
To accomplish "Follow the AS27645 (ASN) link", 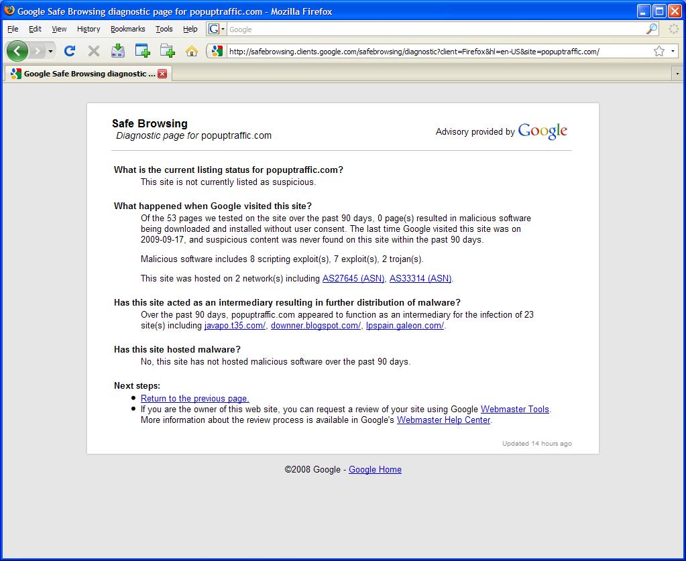I will (x=353, y=278).
